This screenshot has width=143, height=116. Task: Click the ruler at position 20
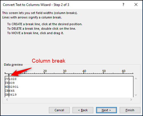[x=45, y=73]
